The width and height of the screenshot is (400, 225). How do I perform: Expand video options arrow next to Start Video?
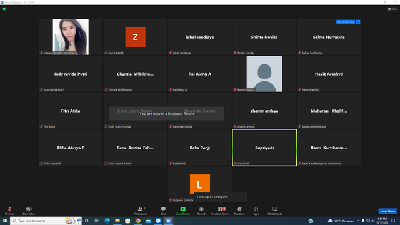coord(36,209)
